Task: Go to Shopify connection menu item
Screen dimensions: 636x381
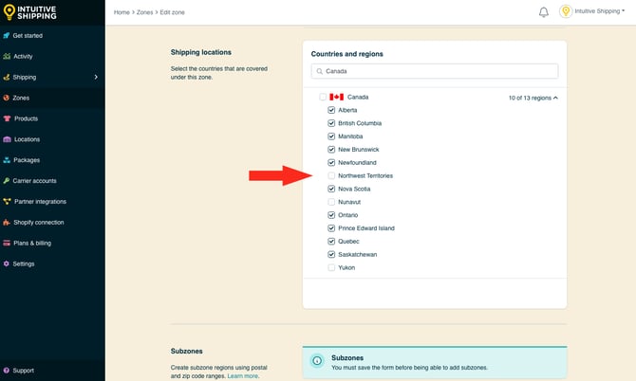Action: pos(38,222)
